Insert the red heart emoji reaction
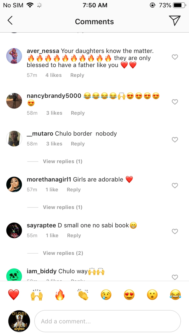This screenshot has height=336, width=189. (x=14, y=295)
